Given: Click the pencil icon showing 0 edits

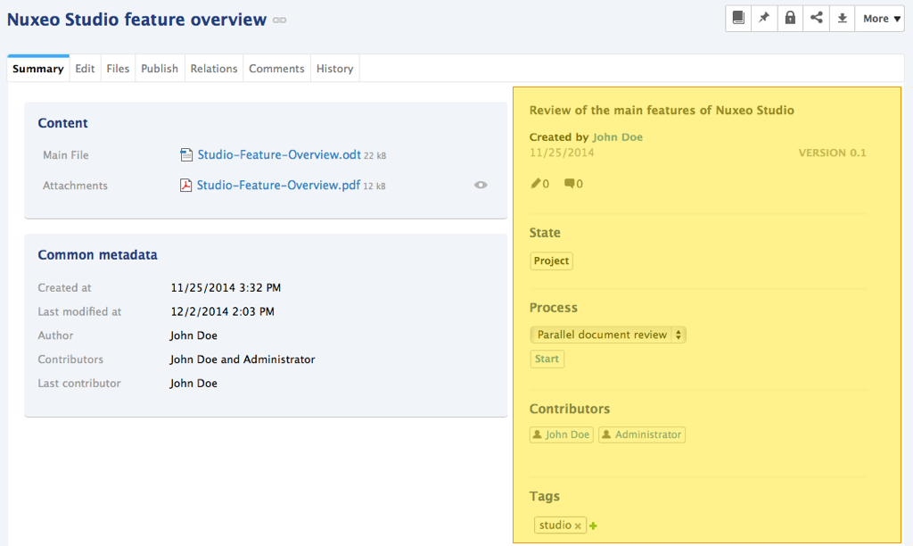Looking at the screenshot, I should click(x=536, y=184).
